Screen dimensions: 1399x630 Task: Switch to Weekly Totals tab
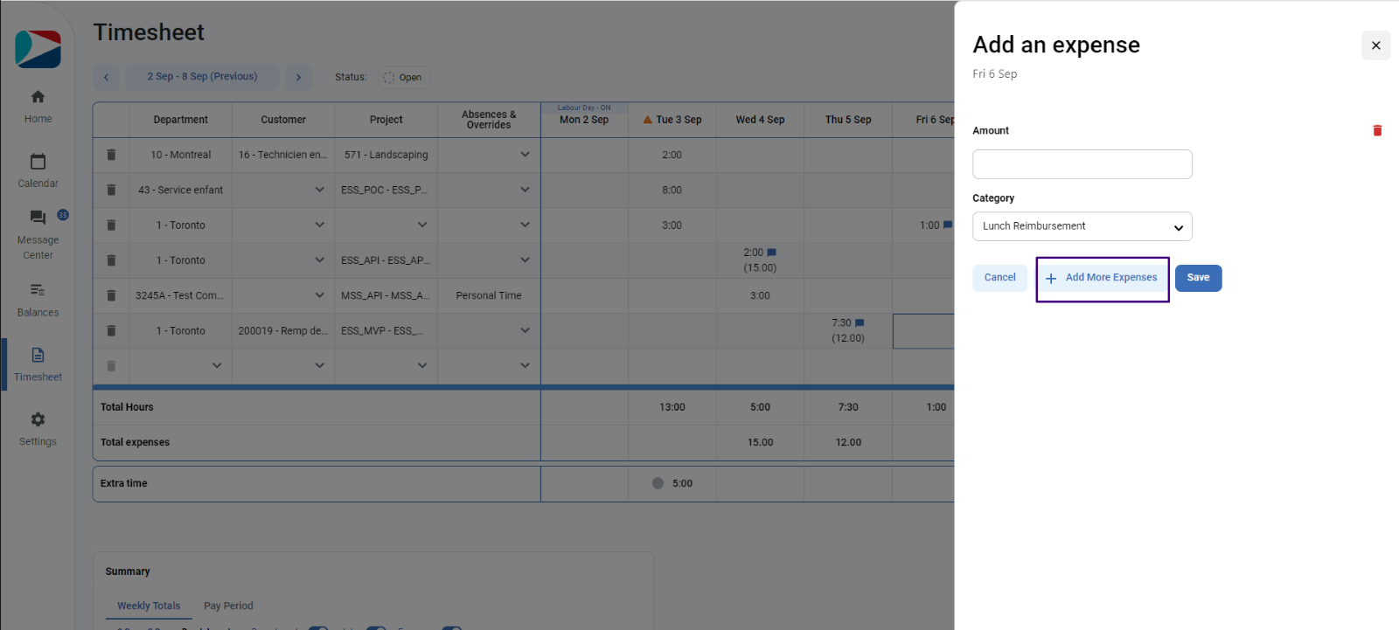click(x=149, y=606)
